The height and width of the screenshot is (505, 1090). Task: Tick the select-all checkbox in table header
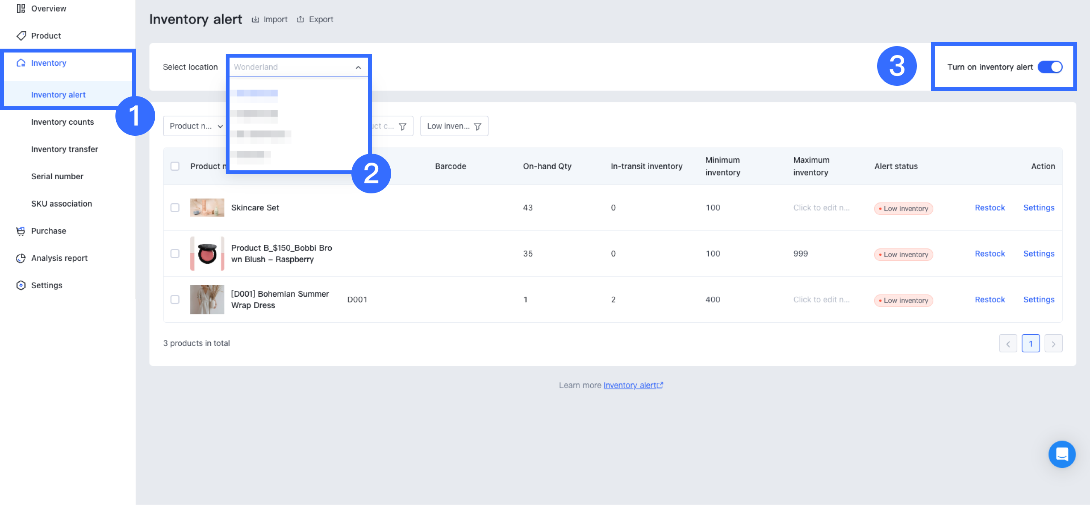pos(175,166)
